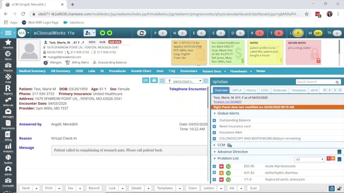Open OccHealth in the sidebar
344x193 pixels.
[8, 182]
